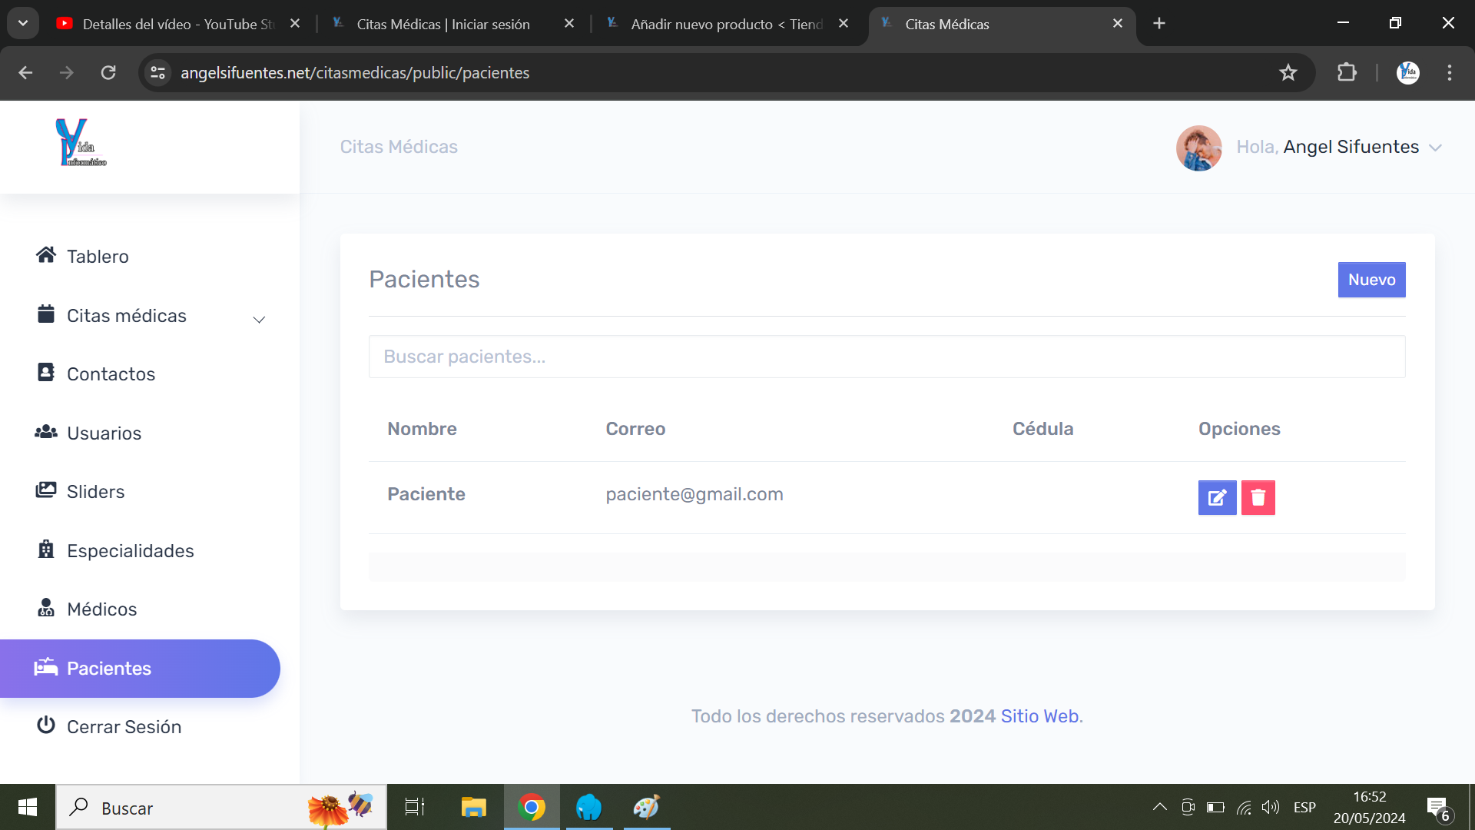Click the users group icon beside Usuarios
The height and width of the screenshot is (830, 1475).
pos(46,431)
